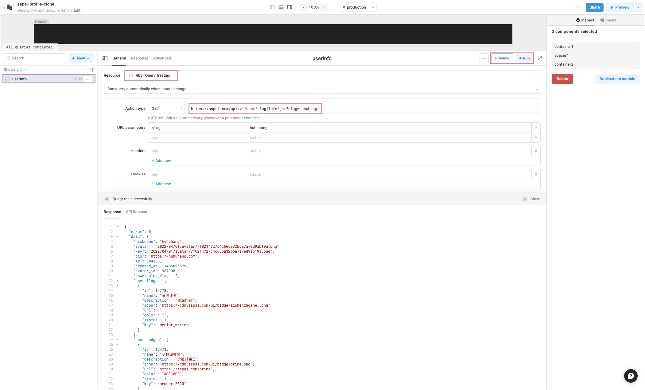
Task: Open the userInfo query options ellipsis
Action: pos(88,79)
